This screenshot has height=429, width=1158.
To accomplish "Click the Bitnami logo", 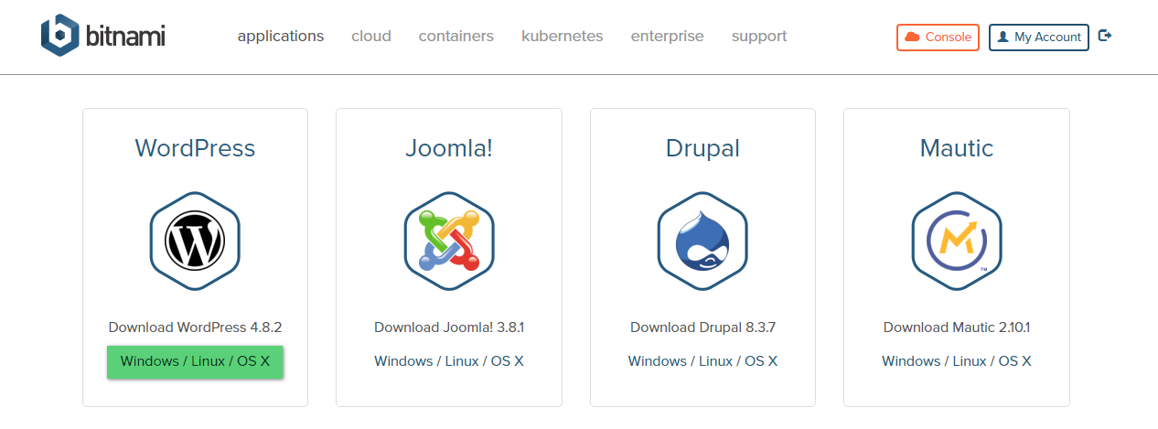I will point(103,36).
